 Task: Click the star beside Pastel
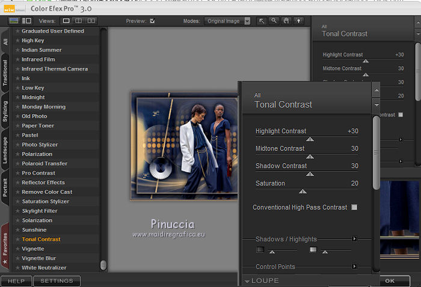coord(17,135)
